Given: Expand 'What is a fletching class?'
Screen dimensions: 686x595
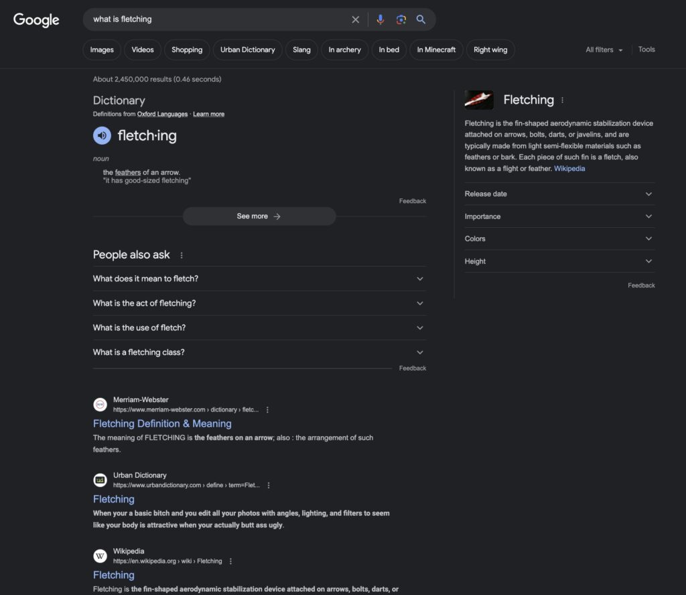Looking at the screenshot, I should tap(259, 352).
